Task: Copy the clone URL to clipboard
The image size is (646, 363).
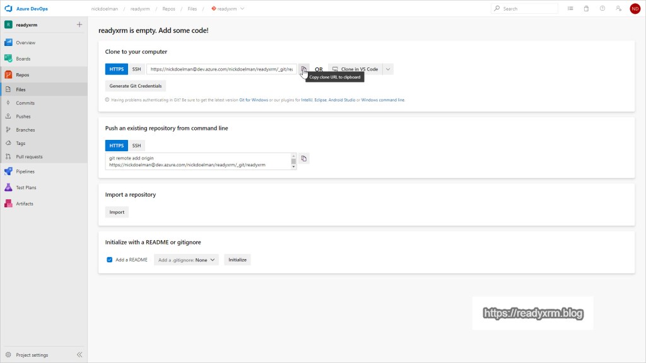Action: pos(303,69)
